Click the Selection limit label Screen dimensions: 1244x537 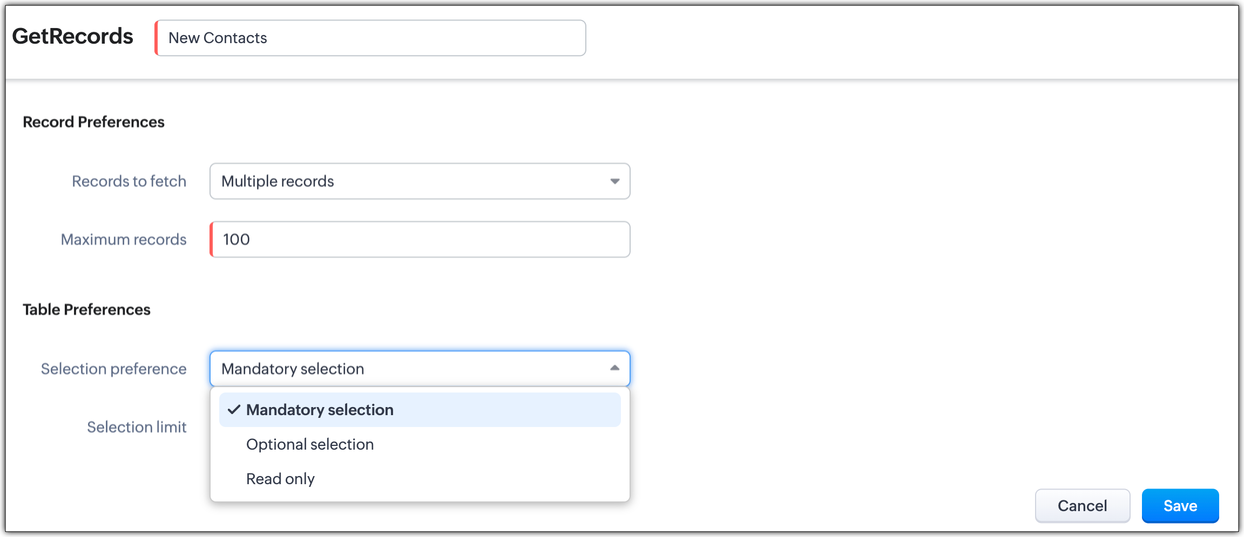tap(137, 427)
